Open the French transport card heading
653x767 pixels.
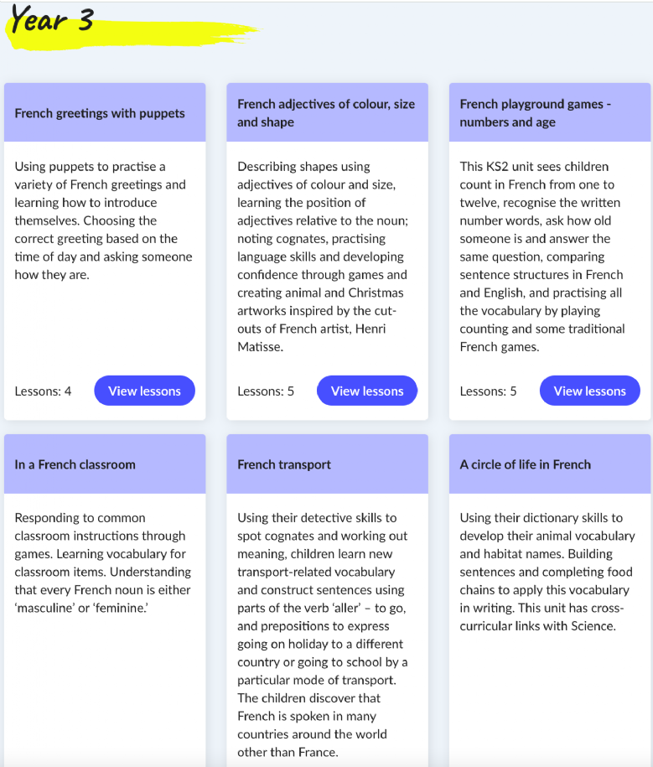[284, 464]
